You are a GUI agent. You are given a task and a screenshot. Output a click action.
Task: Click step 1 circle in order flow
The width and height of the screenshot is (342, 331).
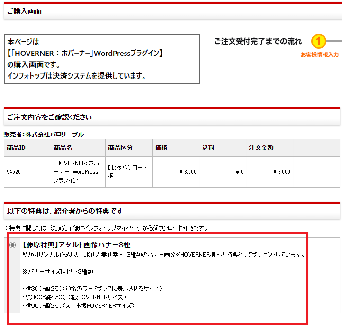tap(318, 41)
